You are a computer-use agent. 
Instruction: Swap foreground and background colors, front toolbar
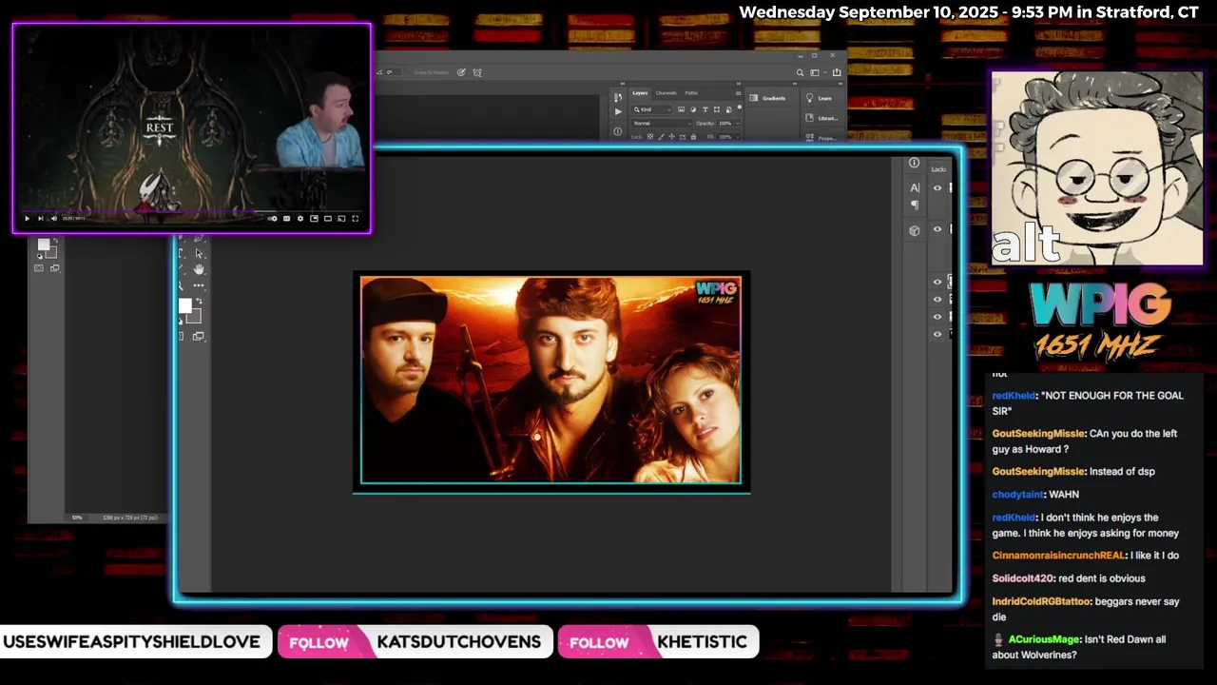199,301
